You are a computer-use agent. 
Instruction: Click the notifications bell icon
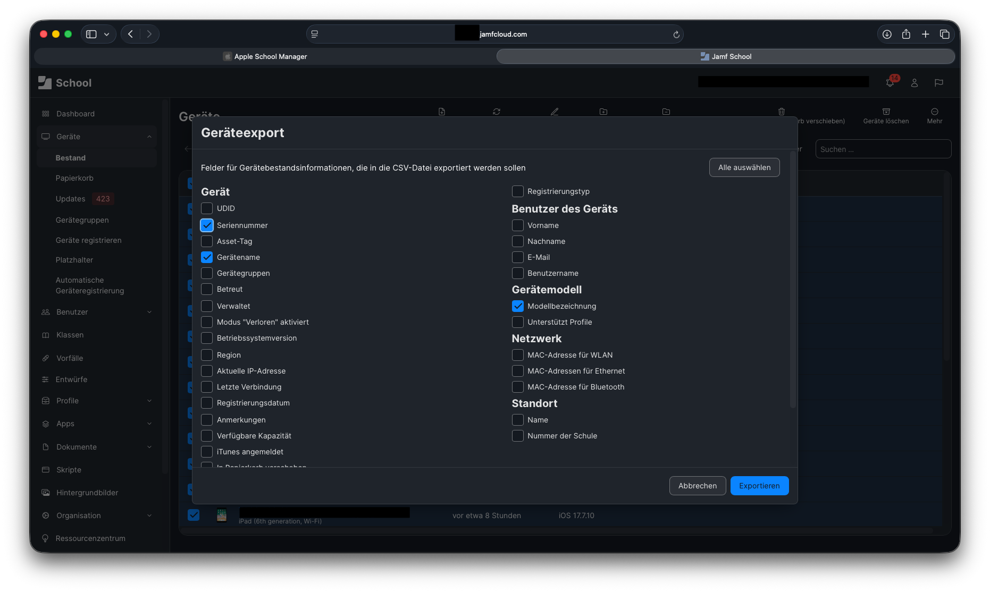coord(890,83)
